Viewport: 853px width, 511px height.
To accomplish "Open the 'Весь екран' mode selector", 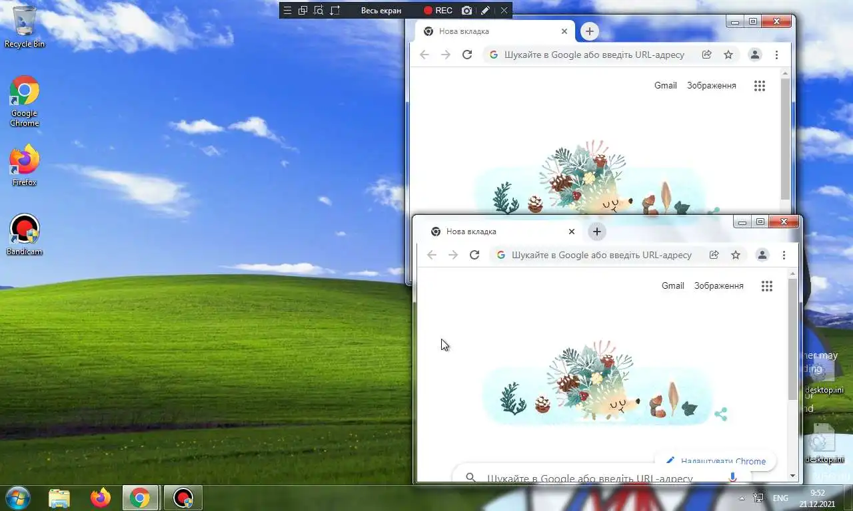I will [381, 11].
